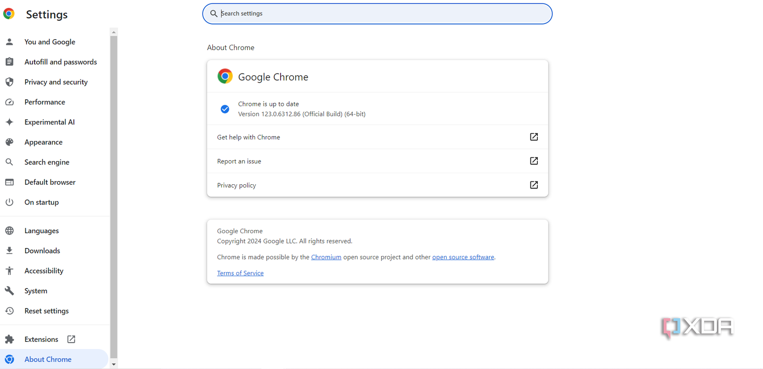Viewport: 763px width, 369px height.
Task: Click the sidebar scrollbar down arrow
Action: 114,364
